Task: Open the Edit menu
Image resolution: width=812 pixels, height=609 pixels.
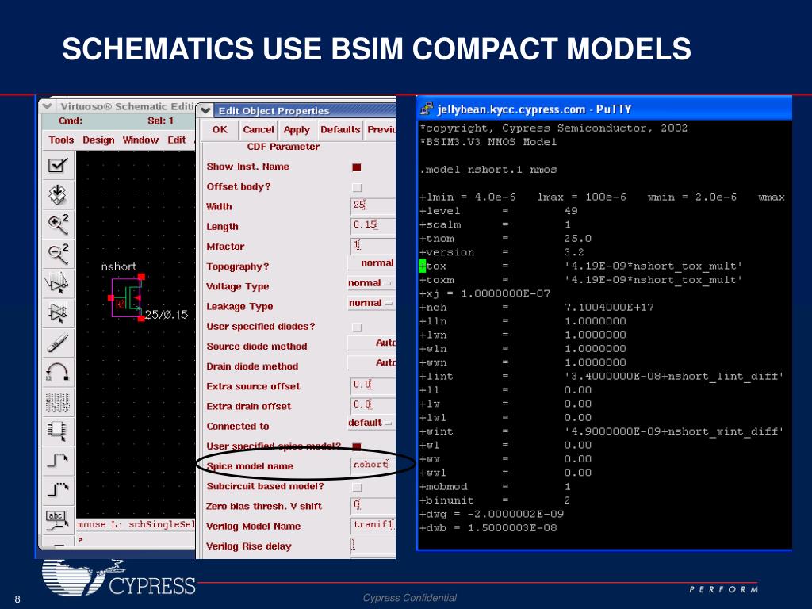Action: pyautogui.click(x=176, y=140)
